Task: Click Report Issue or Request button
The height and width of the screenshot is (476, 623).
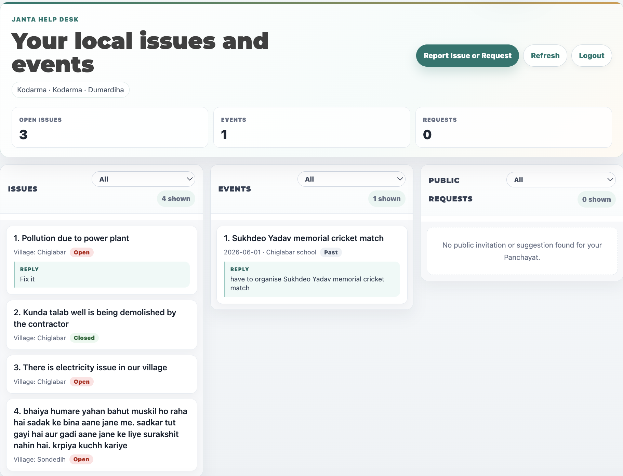Action: (x=467, y=55)
